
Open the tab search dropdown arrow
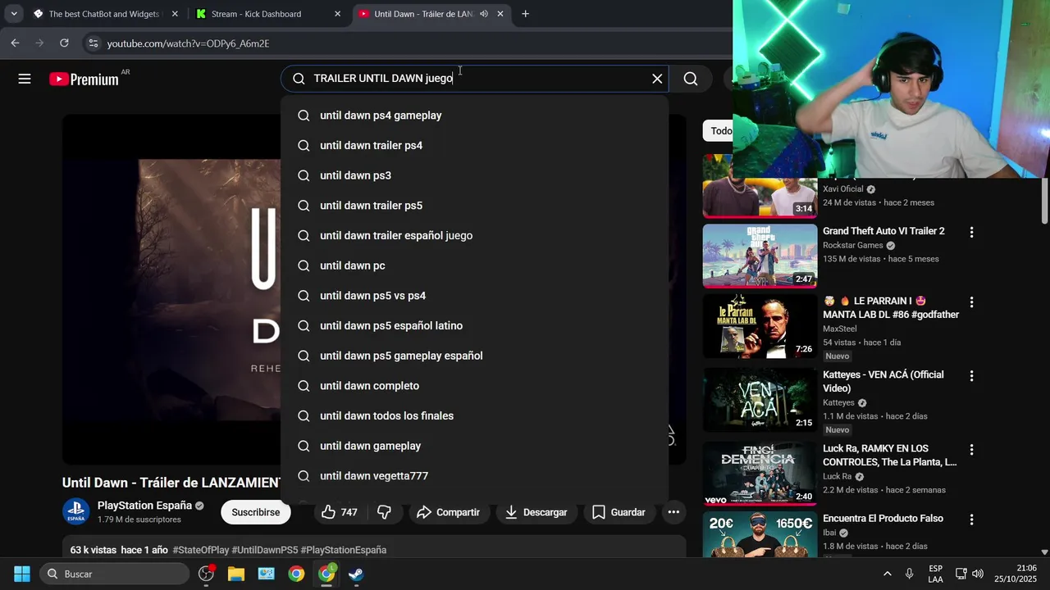click(x=14, y=14)
